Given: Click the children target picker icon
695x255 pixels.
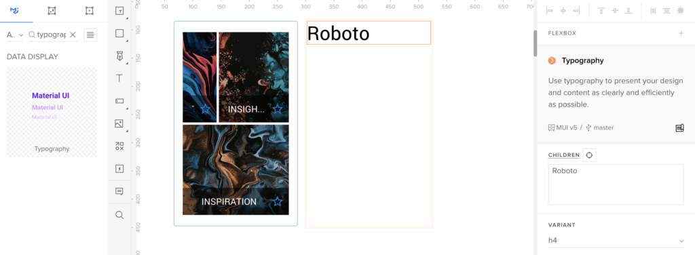Looking at the screenshot, I should 589,155.
